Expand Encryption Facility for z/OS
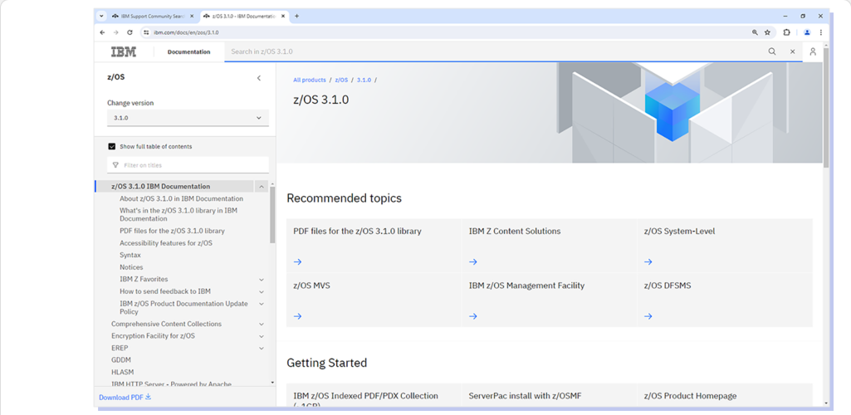The width and height of the screenshot is (851, 415). tap(262, 336)
